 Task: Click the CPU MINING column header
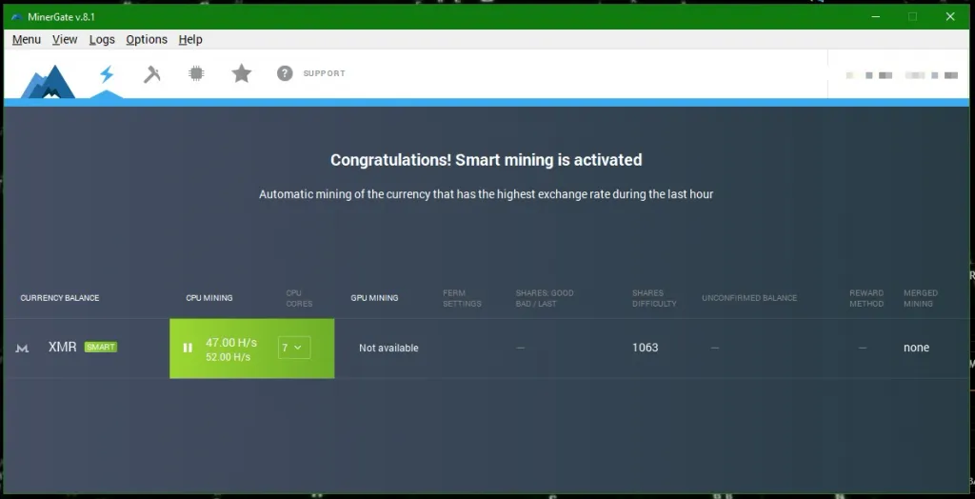tap(209, 298)
